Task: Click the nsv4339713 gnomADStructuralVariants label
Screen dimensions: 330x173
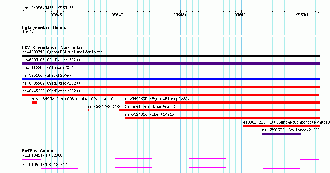Action: pos(63,52)
